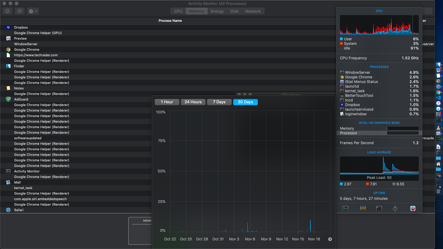The width and height of the screenshot is (443, 249).
Task: Open Console icon in iStat footer
Action: click(363, 208)
